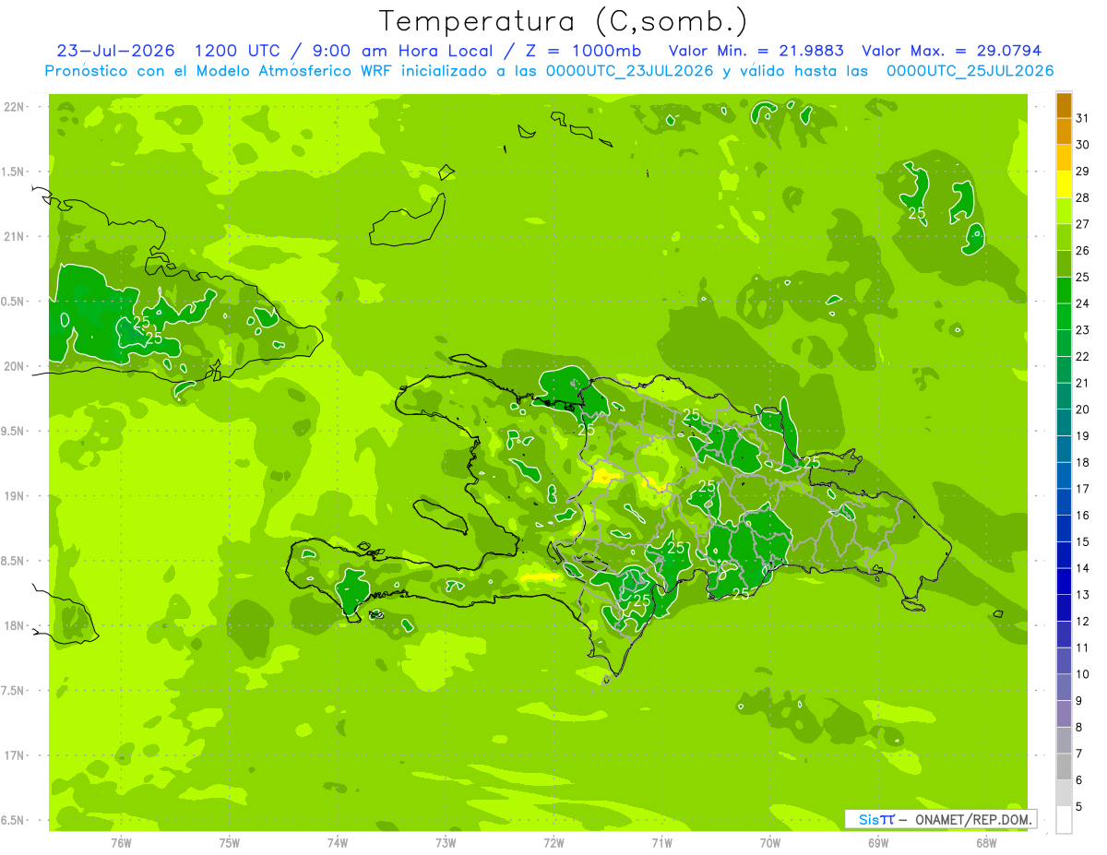Click the 25 contour label in northeast ocean

pyautogui.click(x=917, y=213)
